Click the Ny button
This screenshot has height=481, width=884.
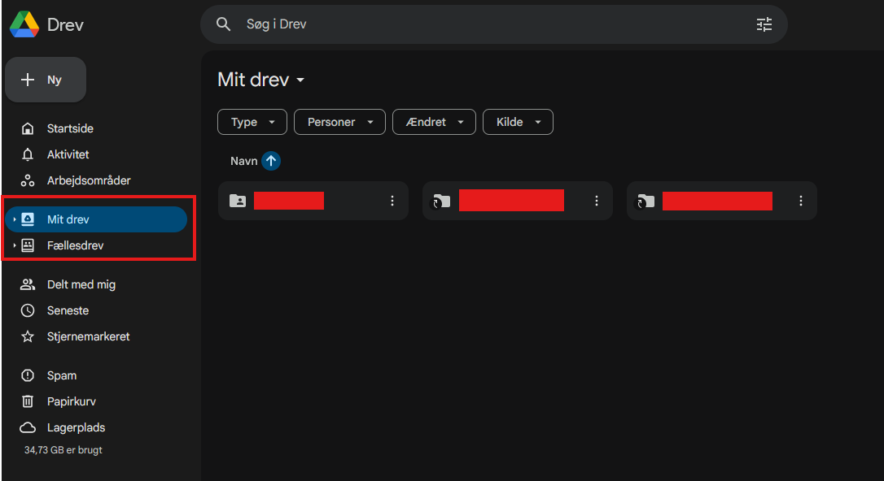pos(45,80)
